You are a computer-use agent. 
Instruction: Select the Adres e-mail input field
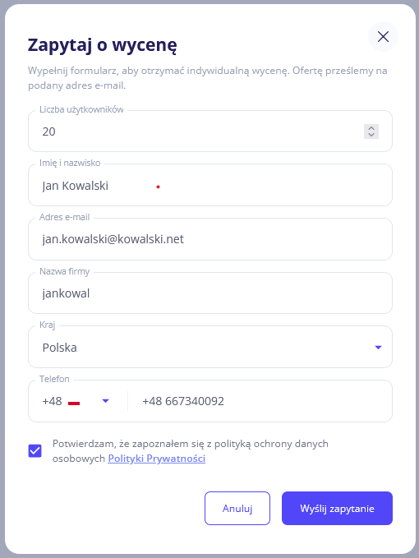pyautogui.click(x=210, y=239)
